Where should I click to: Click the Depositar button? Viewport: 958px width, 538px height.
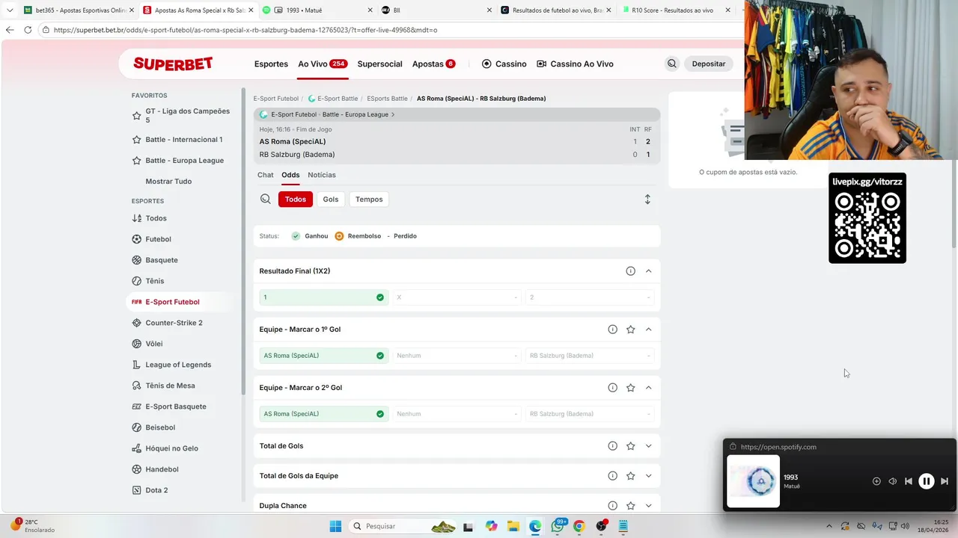(708, 64)
